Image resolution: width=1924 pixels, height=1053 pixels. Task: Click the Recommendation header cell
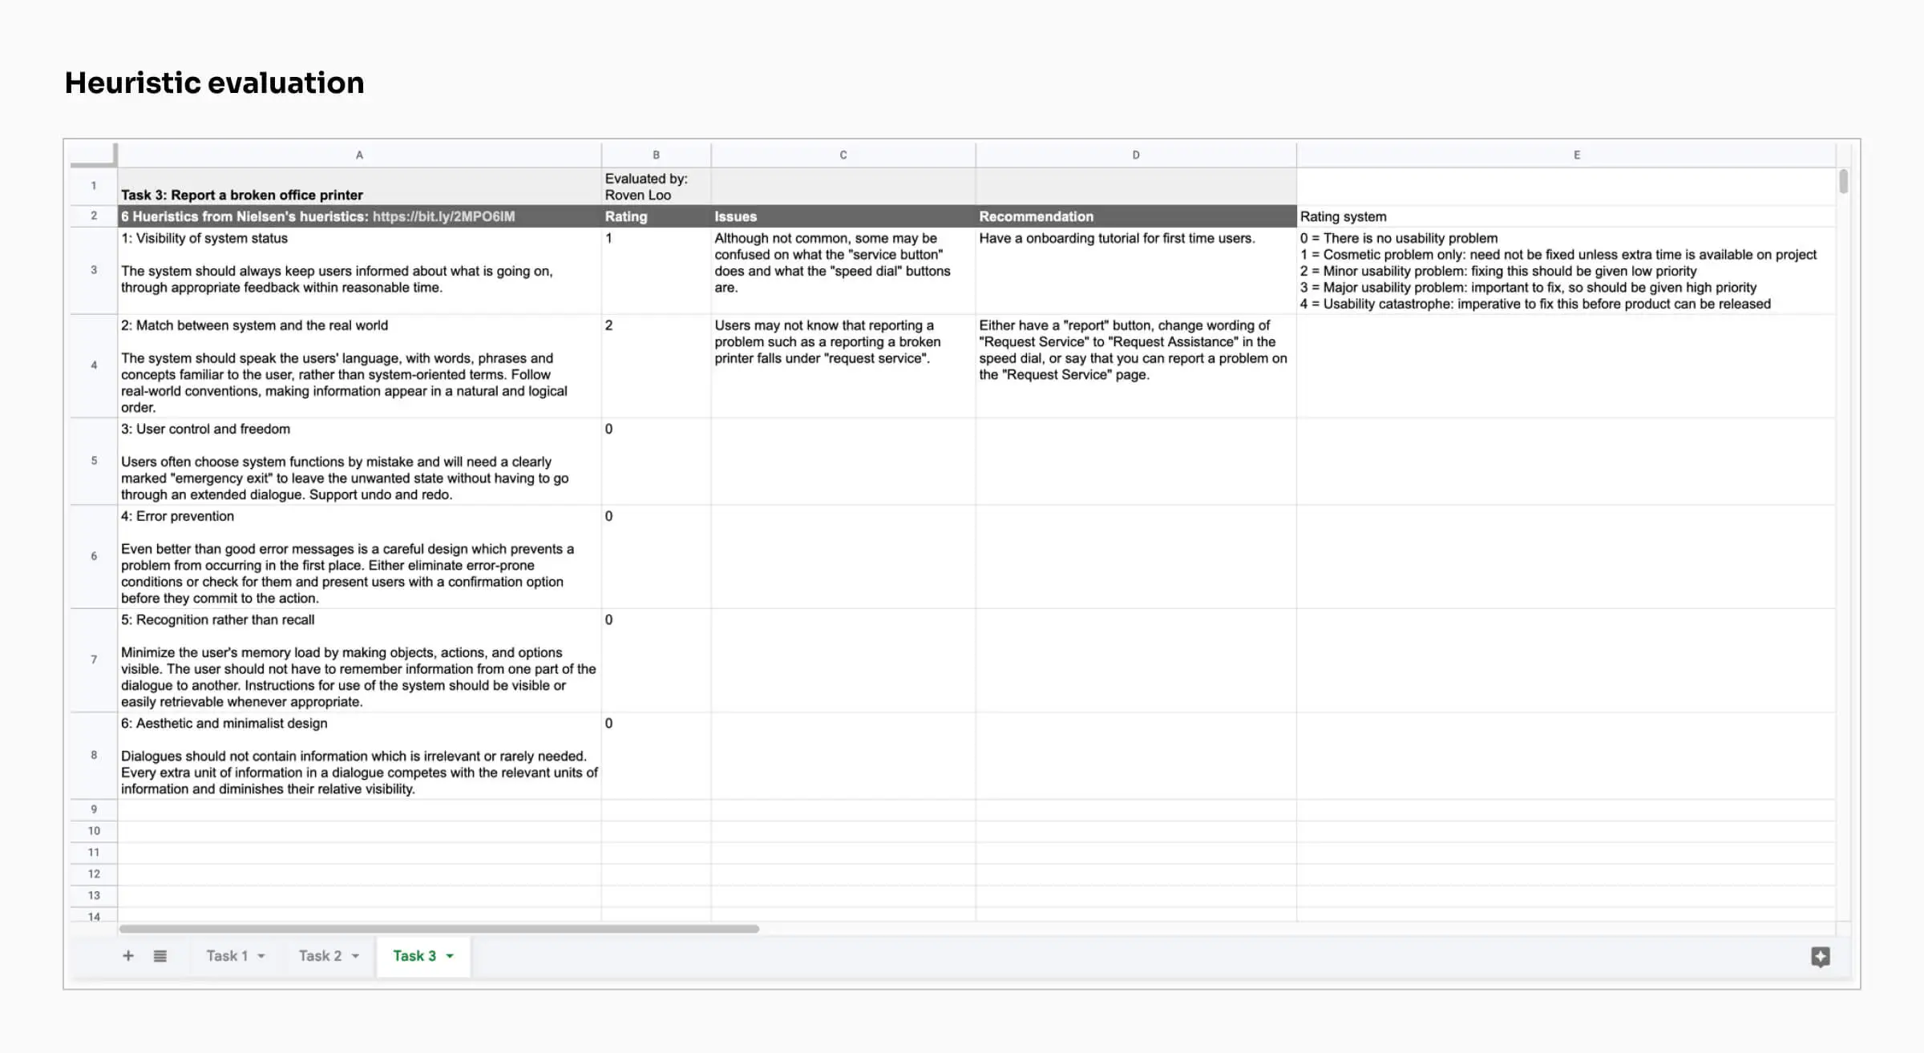pos(1134,216)
